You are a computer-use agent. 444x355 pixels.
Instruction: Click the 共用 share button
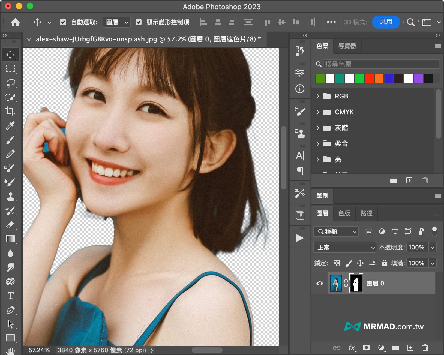point(386,22)
